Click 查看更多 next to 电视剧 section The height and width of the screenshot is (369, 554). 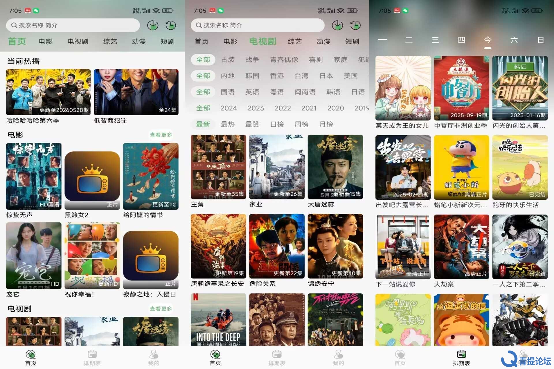click(161, 309)
